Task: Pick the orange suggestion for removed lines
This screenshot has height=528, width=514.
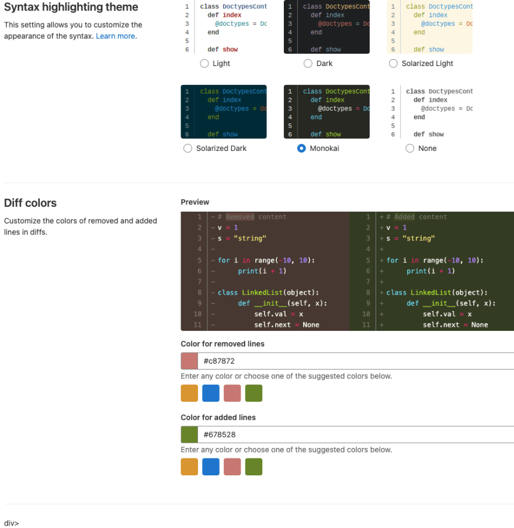Action: [x=189, y=393]
